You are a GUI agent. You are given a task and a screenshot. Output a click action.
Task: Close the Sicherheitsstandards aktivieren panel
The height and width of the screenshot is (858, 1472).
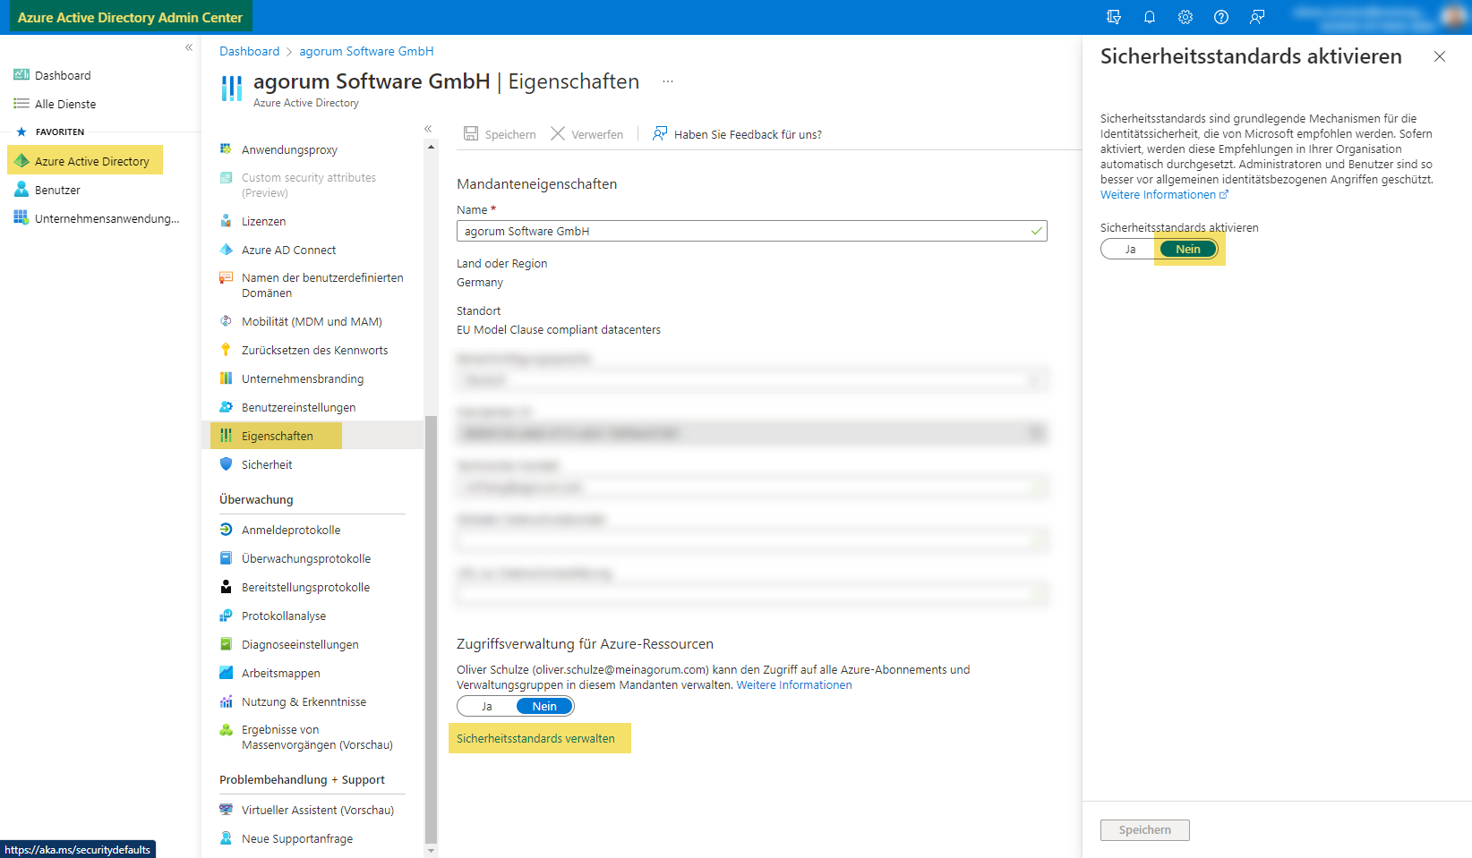(1439, 56)
